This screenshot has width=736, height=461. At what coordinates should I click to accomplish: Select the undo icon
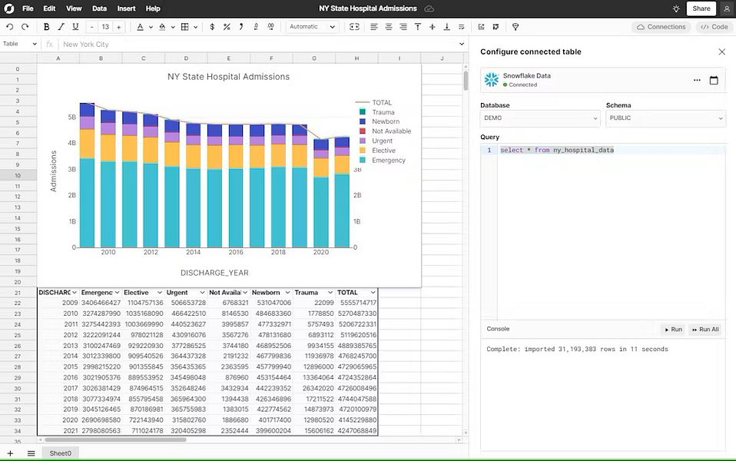tap(10, 26)
